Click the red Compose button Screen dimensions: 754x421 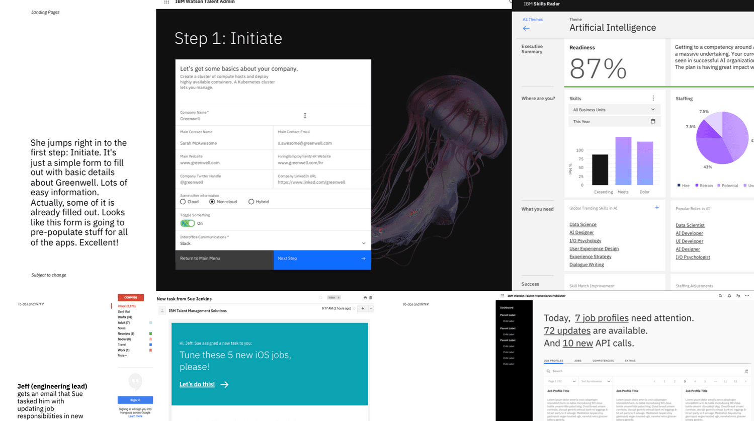coord(131,297)
